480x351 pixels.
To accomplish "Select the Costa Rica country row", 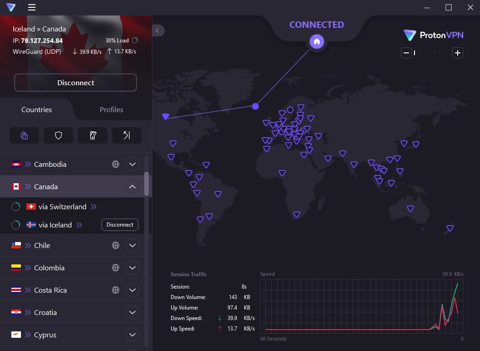I will coord(72,290).
